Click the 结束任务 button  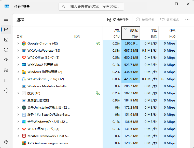(145, 20)
